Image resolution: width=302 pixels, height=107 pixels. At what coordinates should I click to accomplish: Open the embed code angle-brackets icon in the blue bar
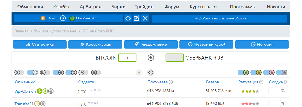point(128,18)
